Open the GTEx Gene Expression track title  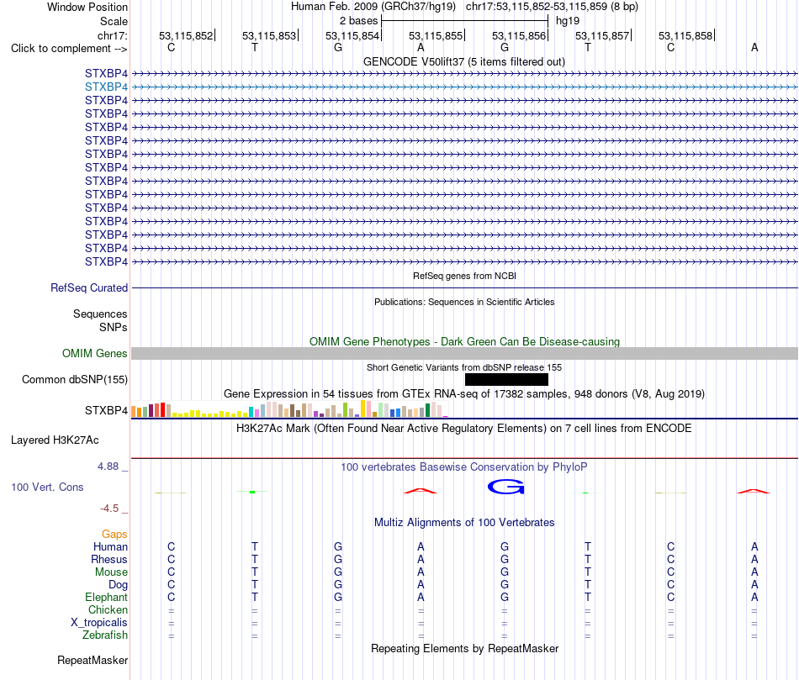464,393
